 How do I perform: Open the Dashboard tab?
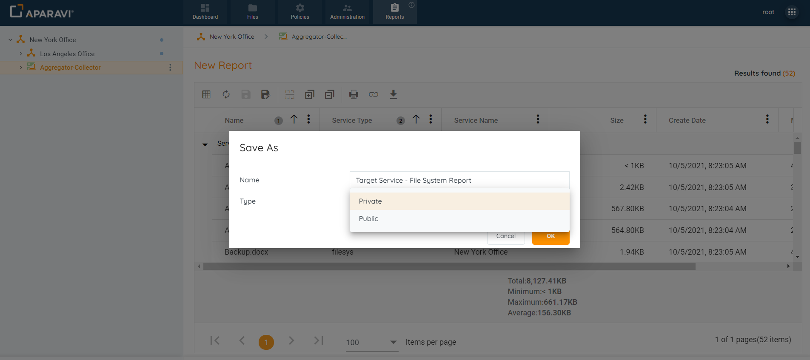click(205, 12)
